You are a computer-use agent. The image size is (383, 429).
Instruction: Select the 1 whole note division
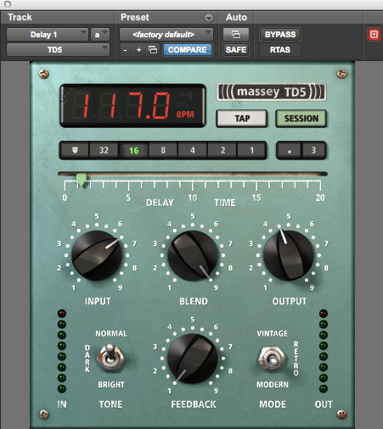[251, 150]
